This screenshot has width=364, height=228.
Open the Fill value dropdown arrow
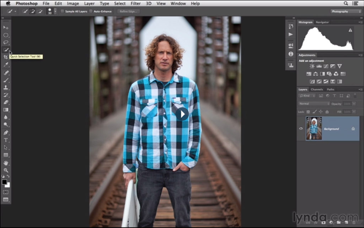click(354, 112)
